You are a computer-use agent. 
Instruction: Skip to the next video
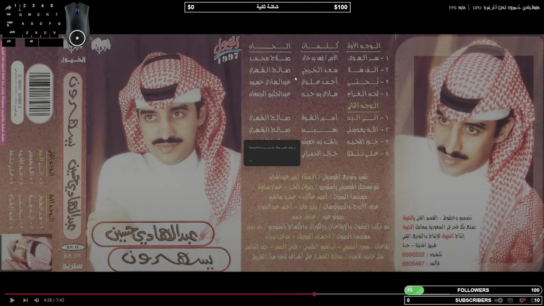(x=25, y=300)
